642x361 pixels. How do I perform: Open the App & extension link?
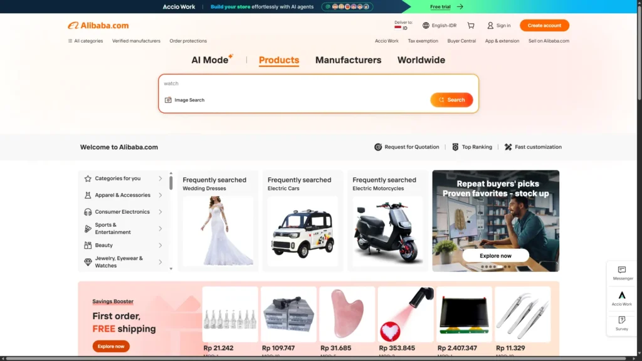pos(502,41)
